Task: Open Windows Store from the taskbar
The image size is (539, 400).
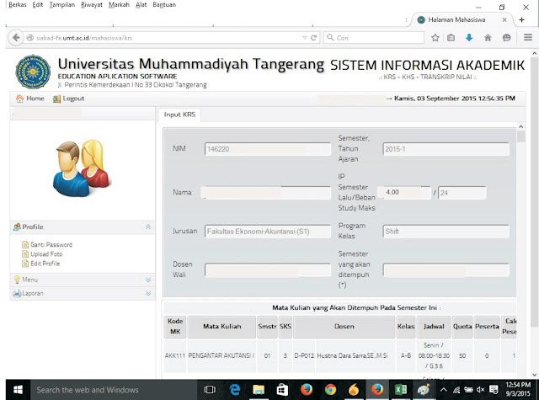Action: pos(282,390)
